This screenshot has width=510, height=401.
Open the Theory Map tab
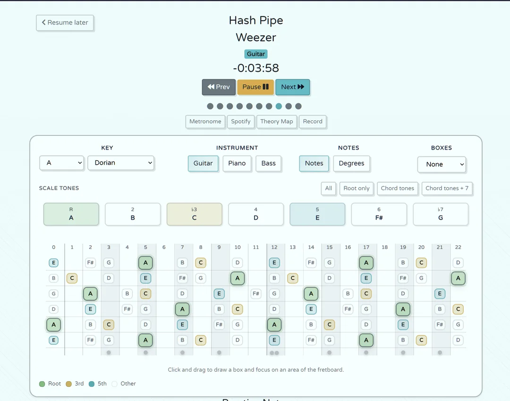tap(276, 122)
